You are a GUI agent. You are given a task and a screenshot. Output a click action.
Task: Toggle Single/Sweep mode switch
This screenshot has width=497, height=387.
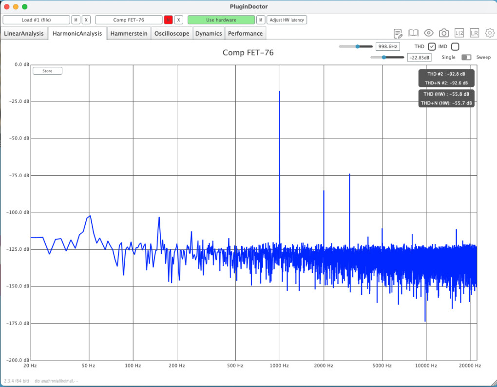point(466,58)
